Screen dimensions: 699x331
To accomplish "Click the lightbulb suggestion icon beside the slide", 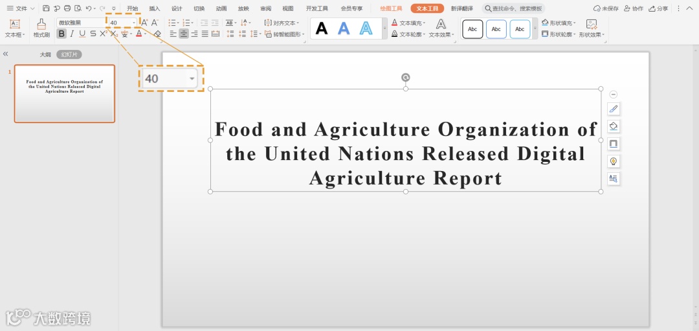I will click(614, 161).
